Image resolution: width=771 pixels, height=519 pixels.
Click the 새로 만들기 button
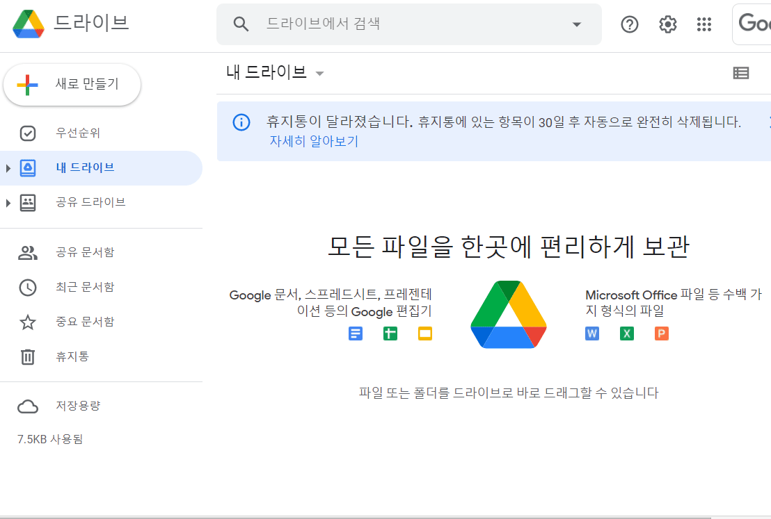72,85
